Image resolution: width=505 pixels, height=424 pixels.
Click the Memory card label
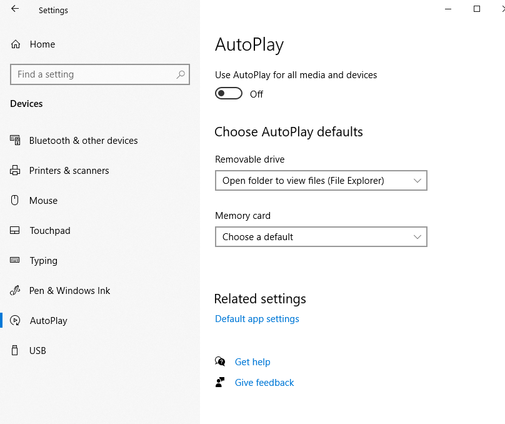pos(243,216)
